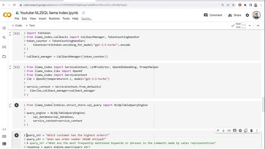Expand the runtime connection dropdown arrow
This screenshot has width=265, height=149.
[250, 26]
